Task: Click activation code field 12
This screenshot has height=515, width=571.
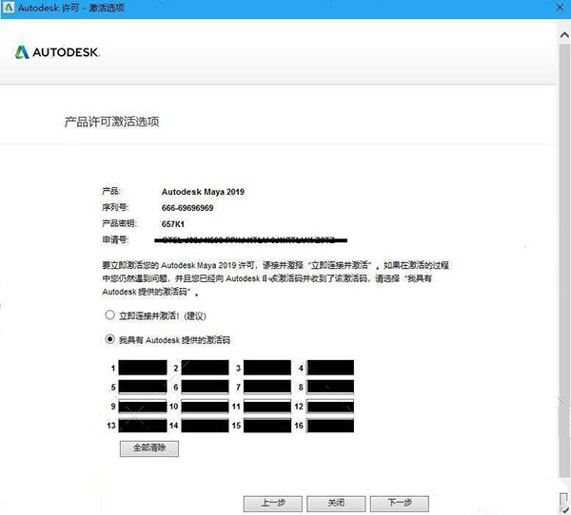Action: pyautogui.click(x=330, y=407)
